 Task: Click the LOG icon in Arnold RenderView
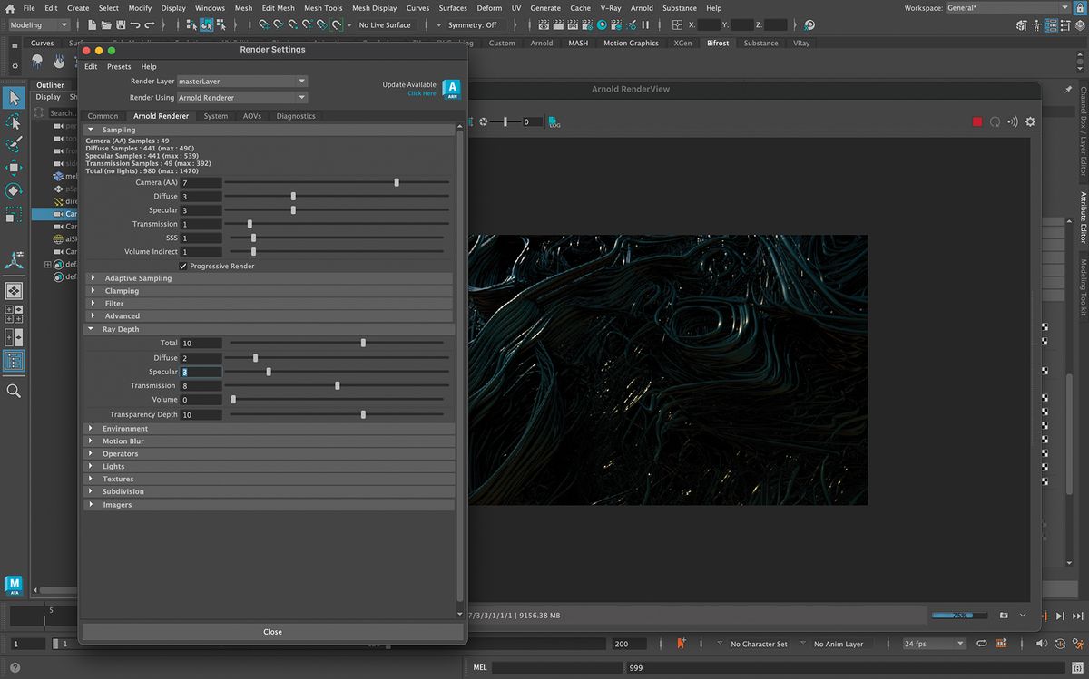coord(551,121)
